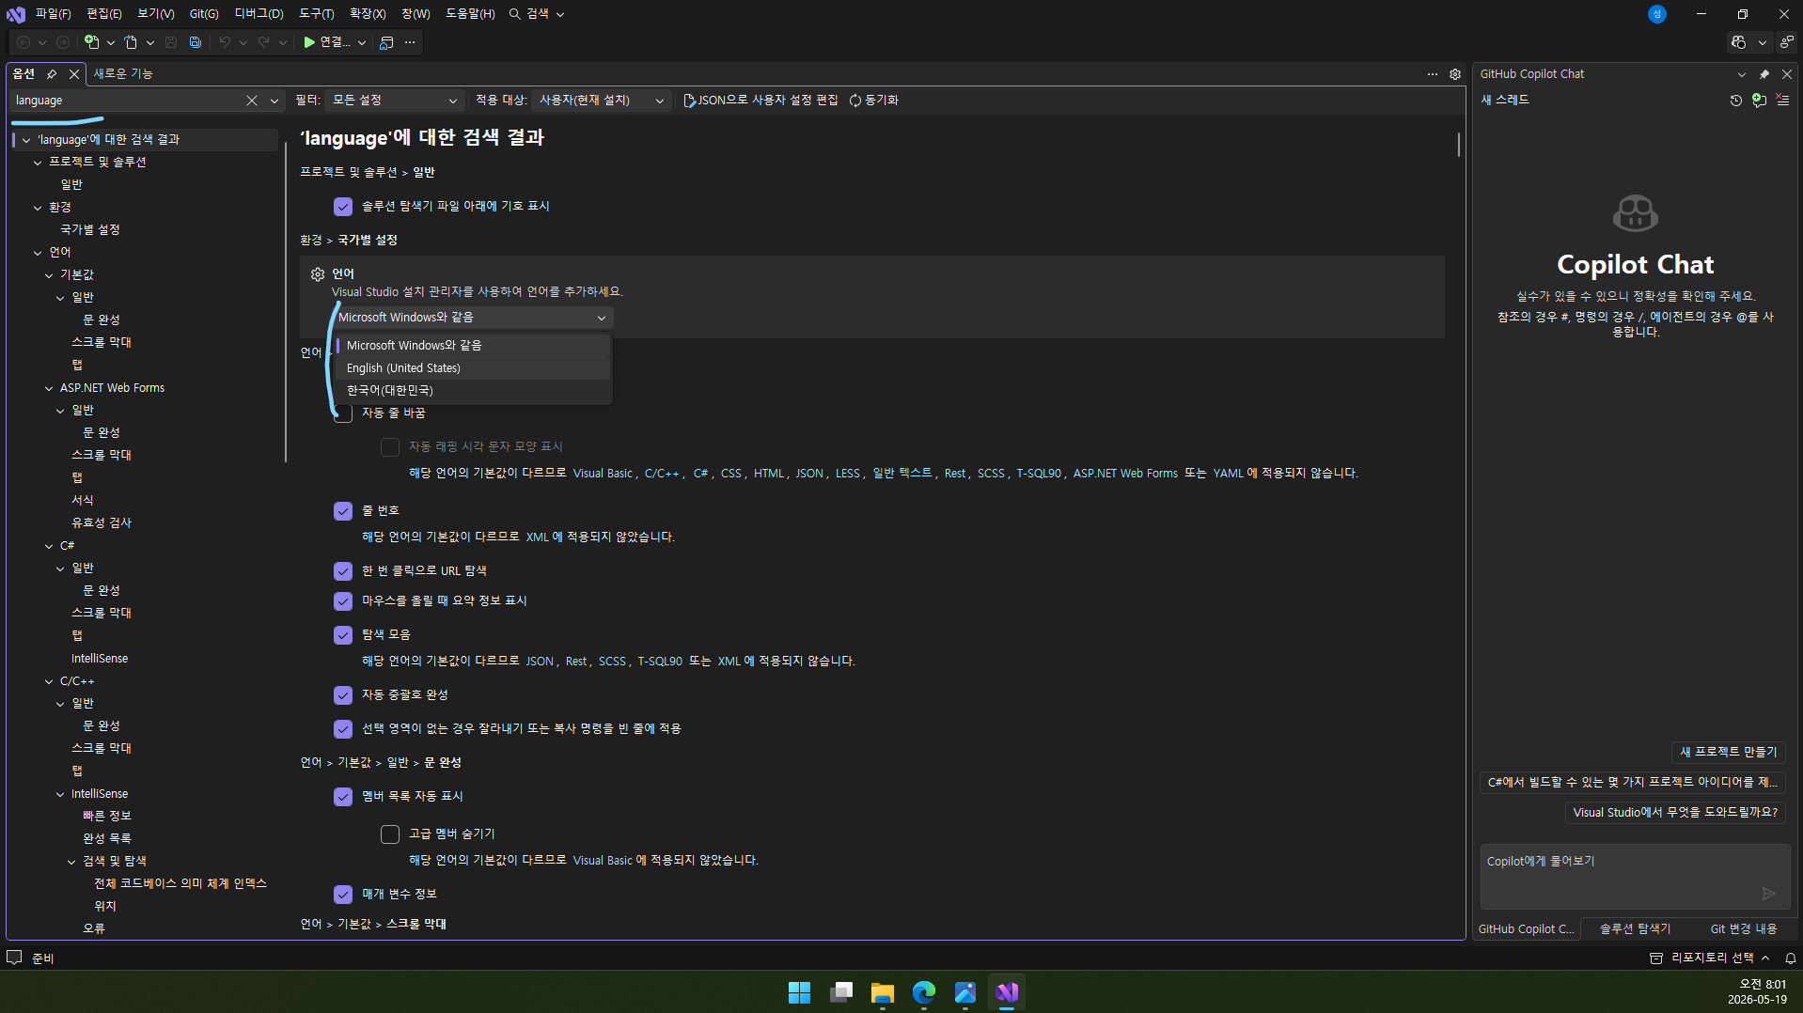Pin the GitHub Copilot Chat panel
The image size is (1803, 1013).
click(x=1764, y=74)
